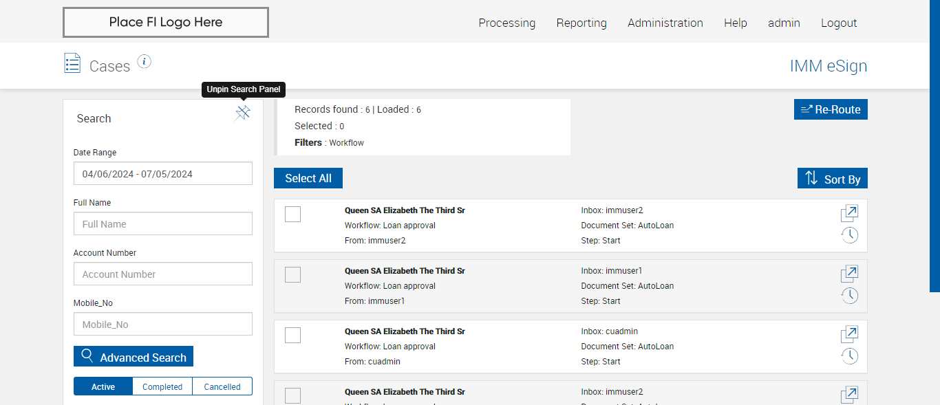Switch to the Completed cases tab
Screen dimensions: 940x405
coord(162,387)
